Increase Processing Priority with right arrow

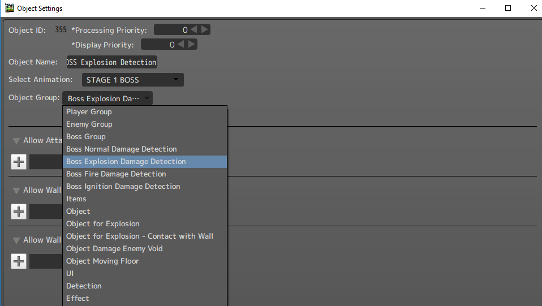(x=205, y=30)
